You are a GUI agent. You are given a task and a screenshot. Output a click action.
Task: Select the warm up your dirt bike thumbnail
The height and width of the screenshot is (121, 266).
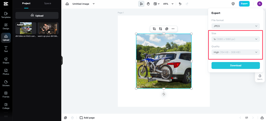[48, 28]
